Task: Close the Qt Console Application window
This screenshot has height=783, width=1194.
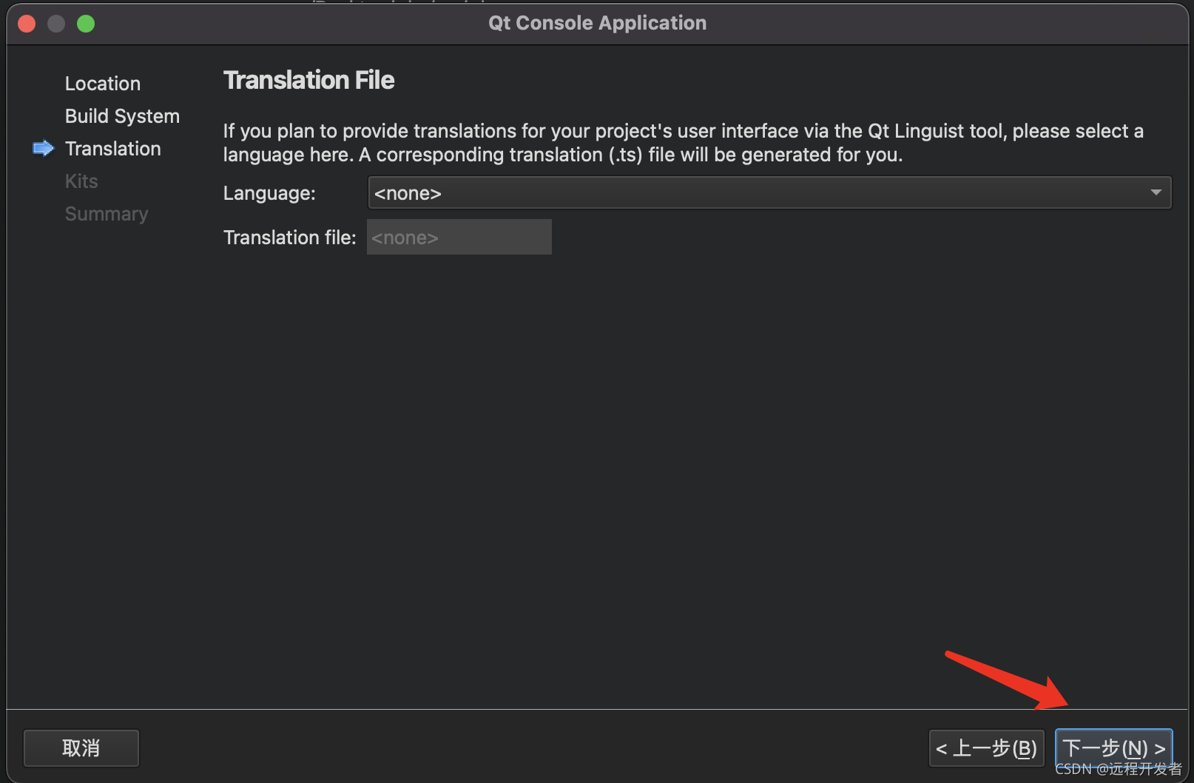Action: [27, 24]
